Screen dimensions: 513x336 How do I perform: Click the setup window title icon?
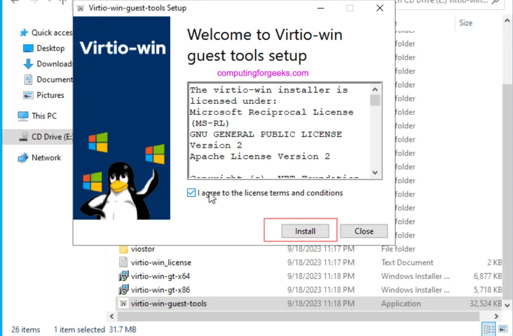point(80,8)
